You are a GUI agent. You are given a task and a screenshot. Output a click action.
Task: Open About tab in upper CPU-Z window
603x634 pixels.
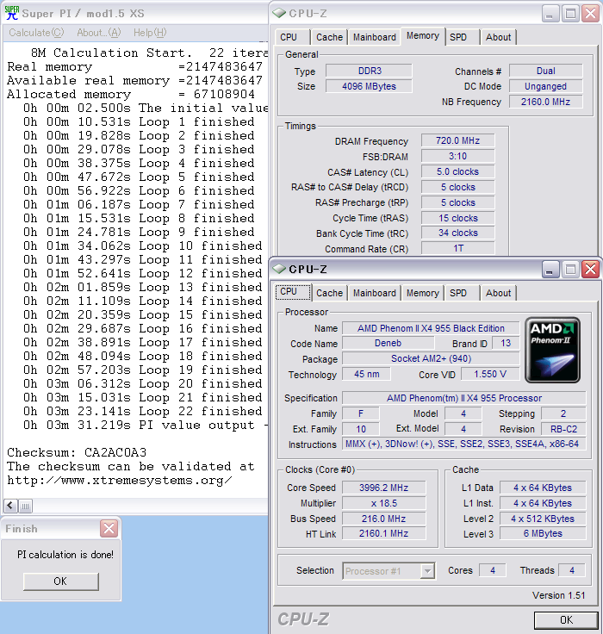(x=498, y=37)
